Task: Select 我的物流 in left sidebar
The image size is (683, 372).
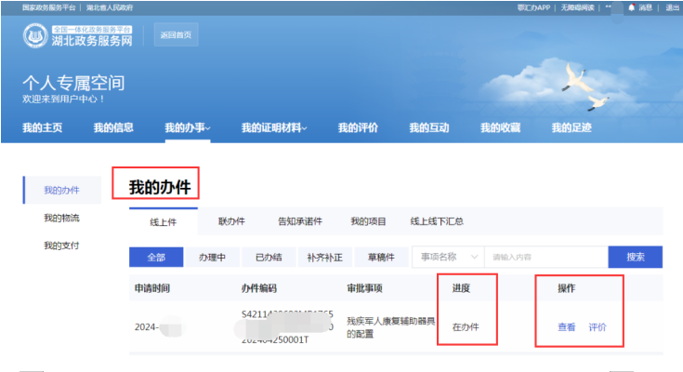Action: click(61, 218)
